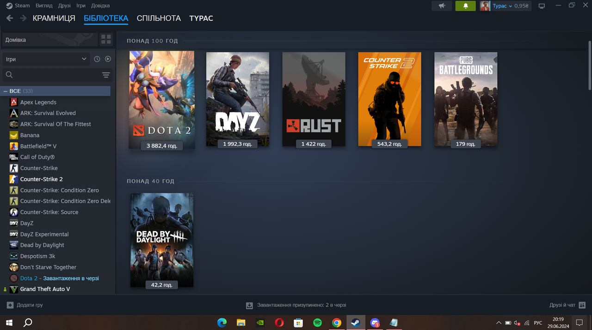Open paused downloads status bar
Screen dimensions: 592x330
[x=296, y=305]
